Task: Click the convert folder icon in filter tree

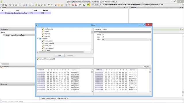Action: point(40,39)
